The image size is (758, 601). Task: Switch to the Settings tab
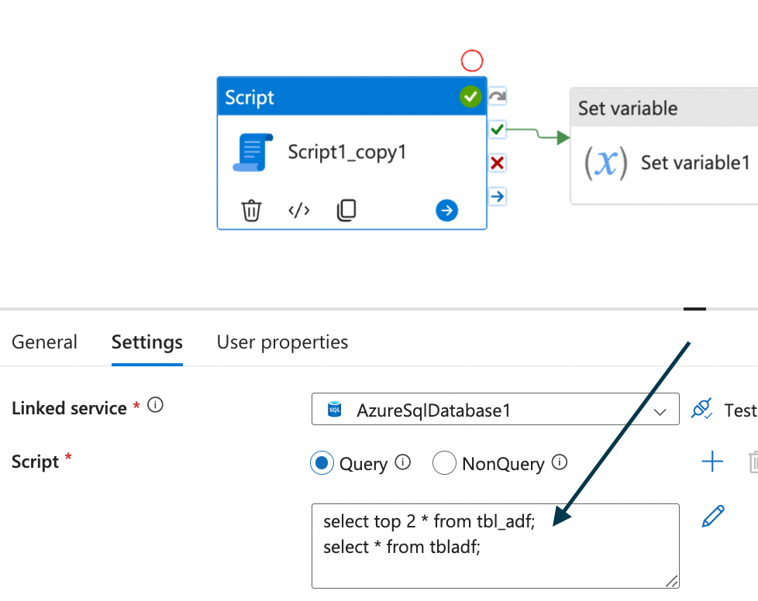click(x=147, y=342)
